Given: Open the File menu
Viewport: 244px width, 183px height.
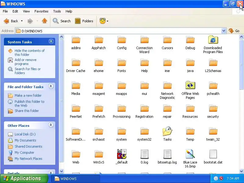Looking at the screenshot, I should pyautogui.click(x=5, y=11).
